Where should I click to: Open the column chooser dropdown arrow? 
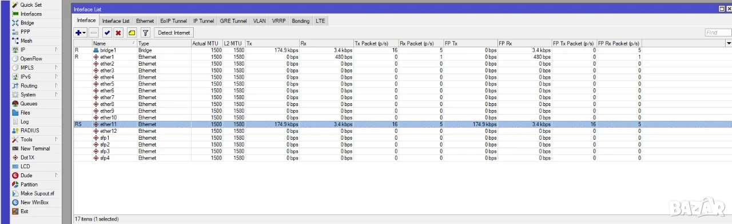729,43
